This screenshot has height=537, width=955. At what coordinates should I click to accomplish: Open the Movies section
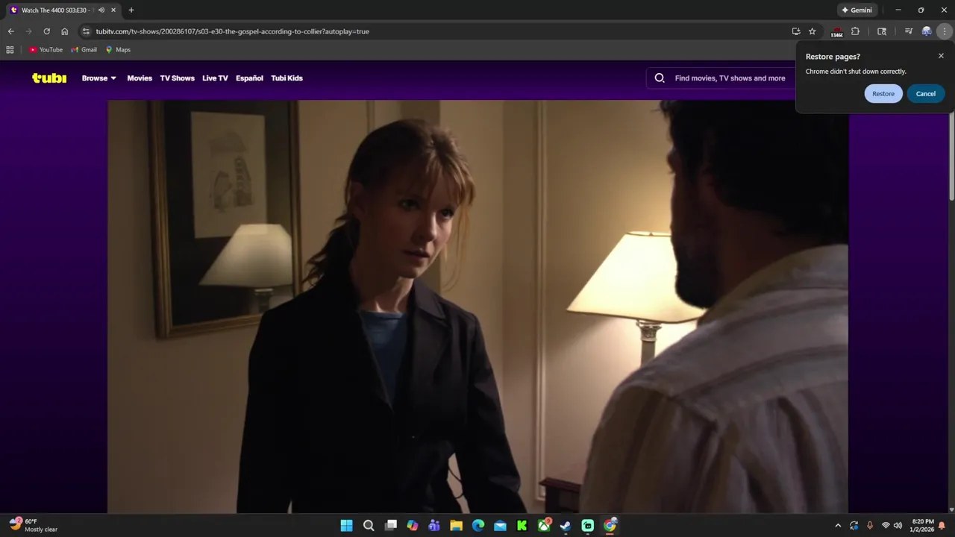(140, 78)
